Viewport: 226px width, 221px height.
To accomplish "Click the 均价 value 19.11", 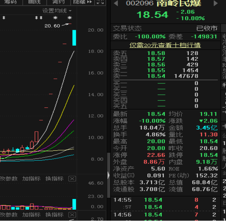I will pos(208,114).
